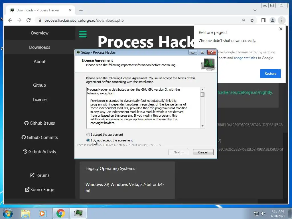Visit the SourceForge external link
This screenshot has height=219, width=292.
pos(39,190)
